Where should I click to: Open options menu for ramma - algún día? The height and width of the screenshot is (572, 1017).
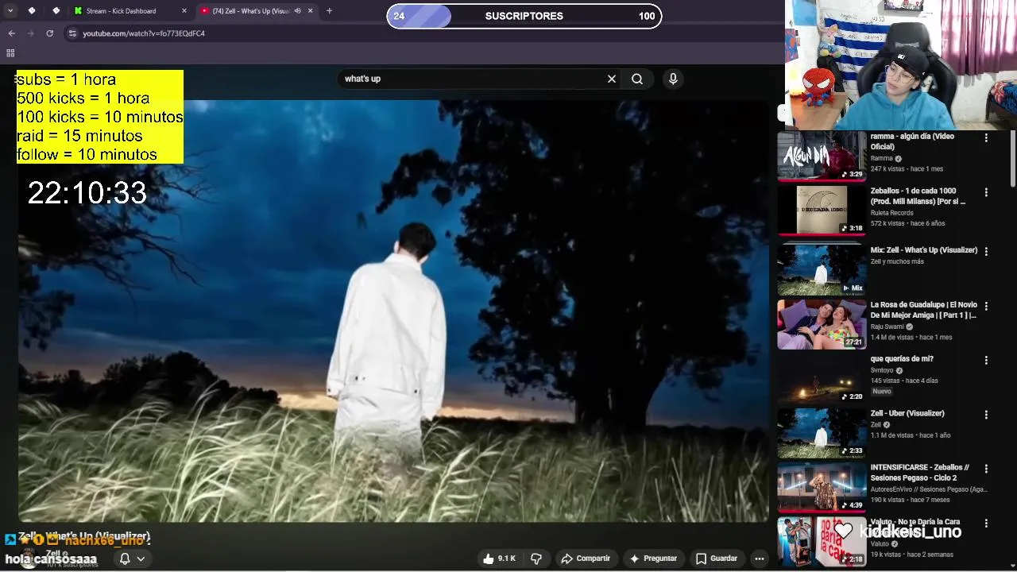tap(986, 137)
